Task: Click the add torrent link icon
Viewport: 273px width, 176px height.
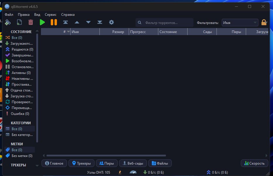Action: (8, 22)
